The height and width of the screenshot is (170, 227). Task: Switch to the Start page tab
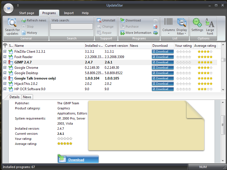pyautogui.click(x=27, y=13)
